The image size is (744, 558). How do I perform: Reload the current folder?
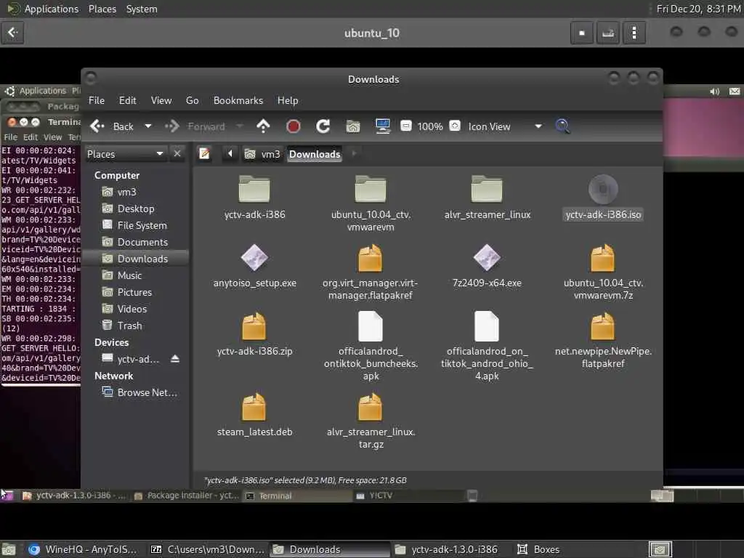coord(323,126)
